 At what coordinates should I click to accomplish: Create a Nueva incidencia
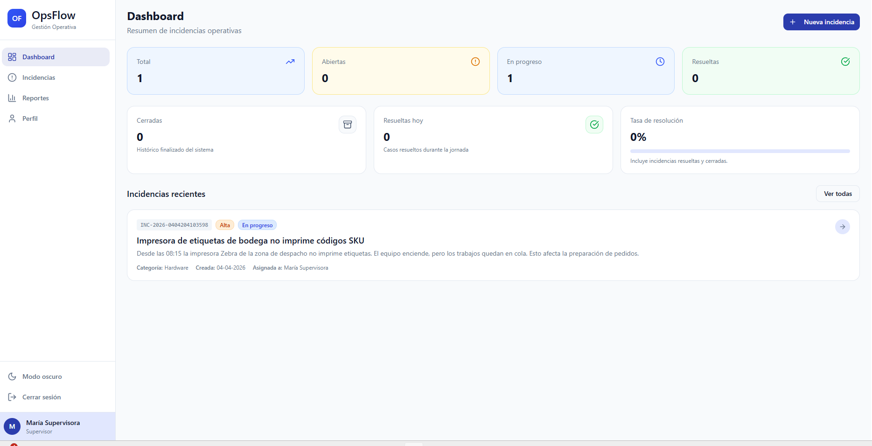click(x=821, y=22)
